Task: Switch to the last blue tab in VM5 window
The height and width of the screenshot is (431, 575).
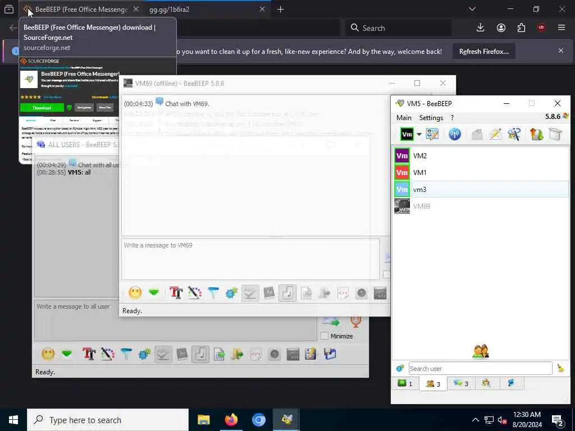Action: [511, 383]
